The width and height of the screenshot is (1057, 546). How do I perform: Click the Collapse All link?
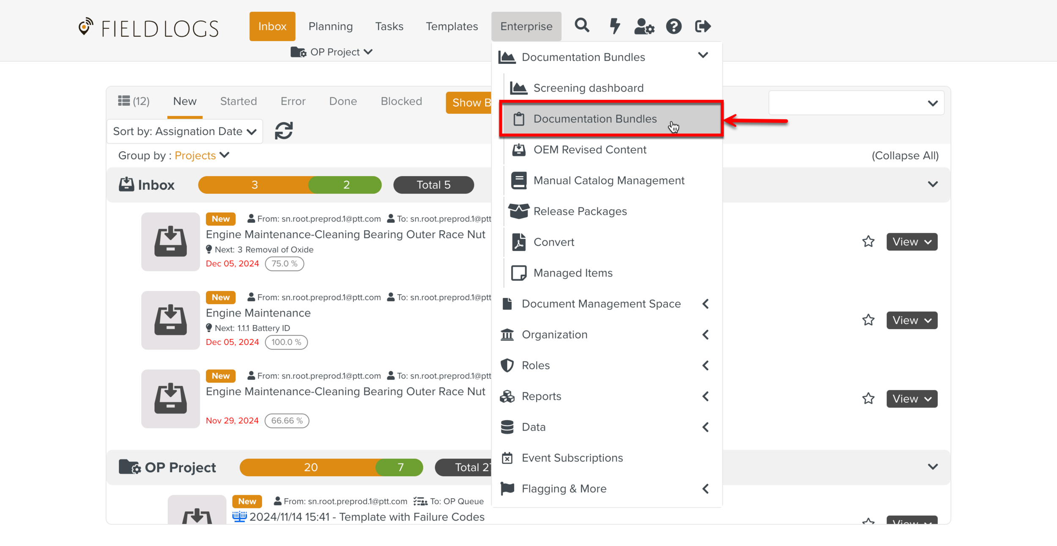905,156
